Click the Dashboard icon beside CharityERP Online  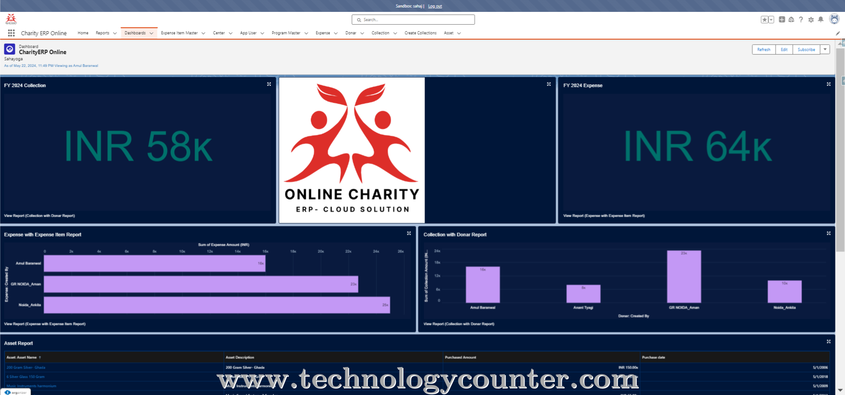10,49
